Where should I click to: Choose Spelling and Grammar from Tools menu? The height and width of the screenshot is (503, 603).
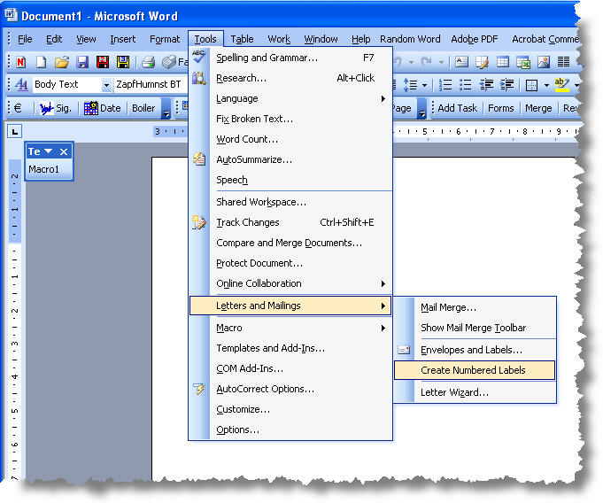[290, 58]
